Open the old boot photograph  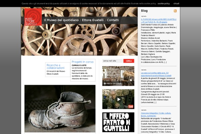point(60,109)
